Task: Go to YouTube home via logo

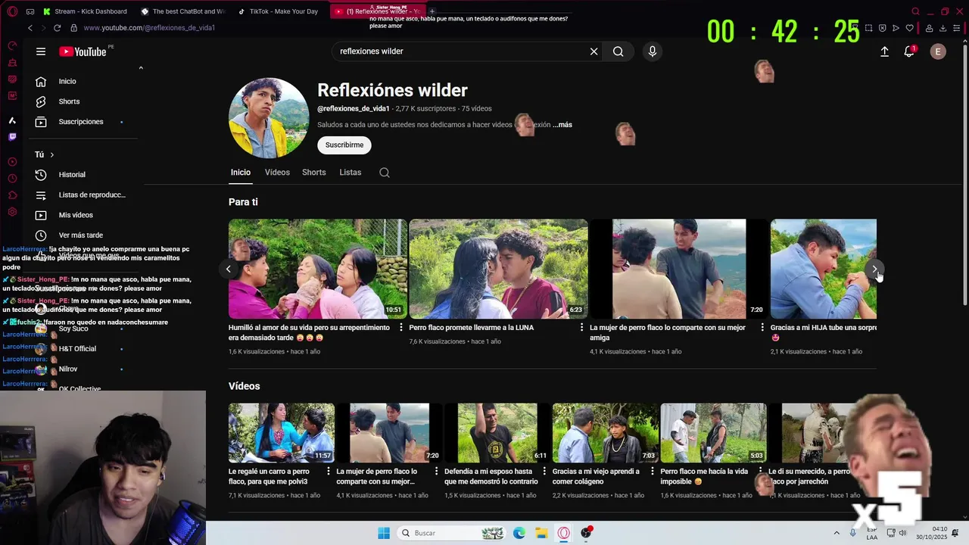Action: coord(83,51)
